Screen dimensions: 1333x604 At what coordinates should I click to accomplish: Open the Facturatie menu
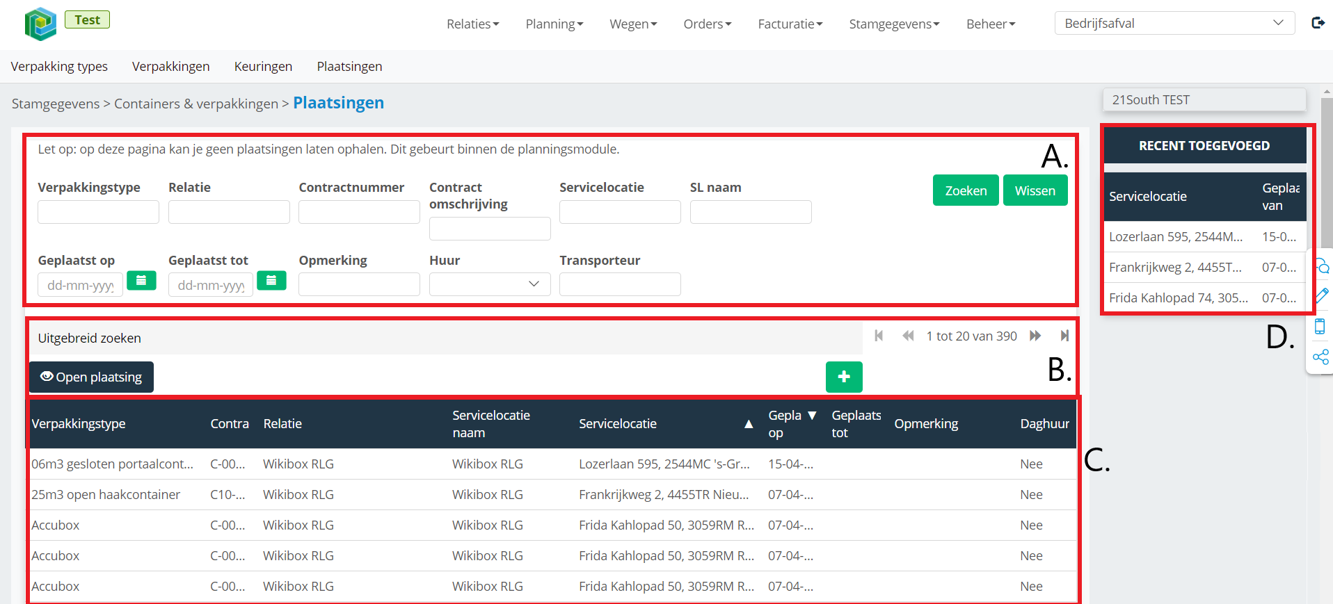(x=790, y=24)
